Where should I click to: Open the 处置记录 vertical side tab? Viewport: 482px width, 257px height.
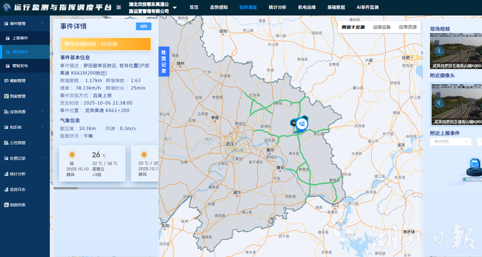(163, 61)
